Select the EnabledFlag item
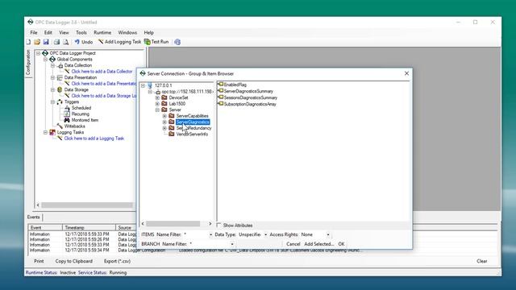516x290 pixels. point(235,85)
